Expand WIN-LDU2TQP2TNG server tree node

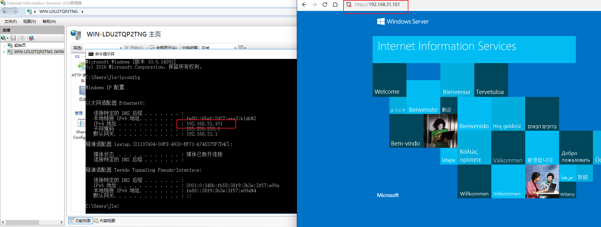click(x=4, y=52)
